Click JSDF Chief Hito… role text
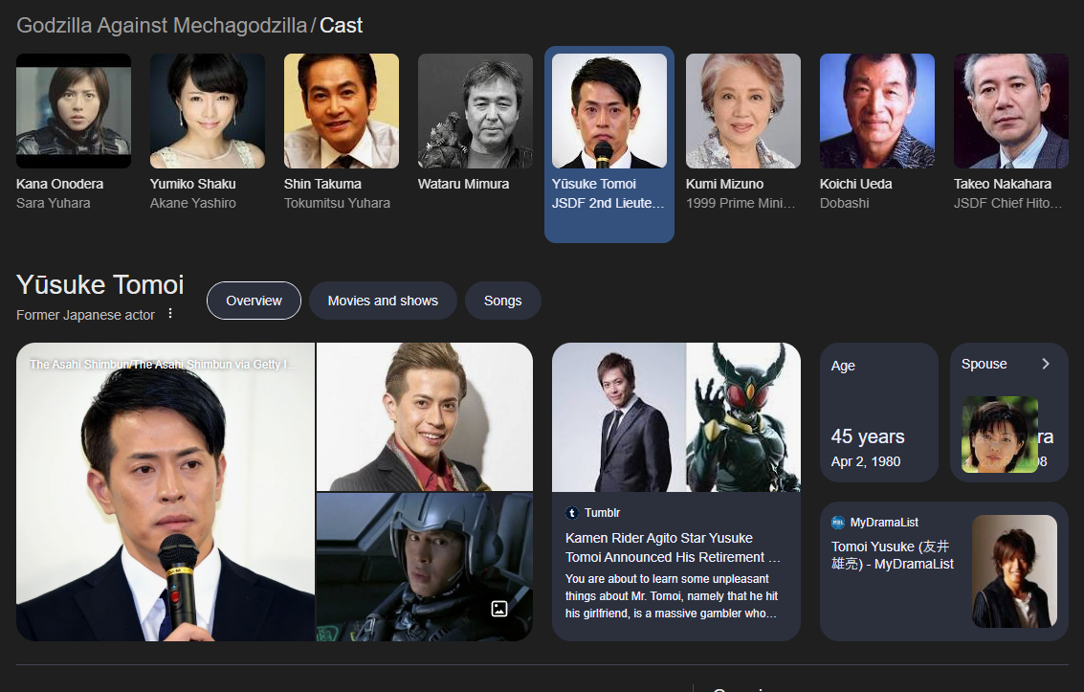 point(1008,203)
